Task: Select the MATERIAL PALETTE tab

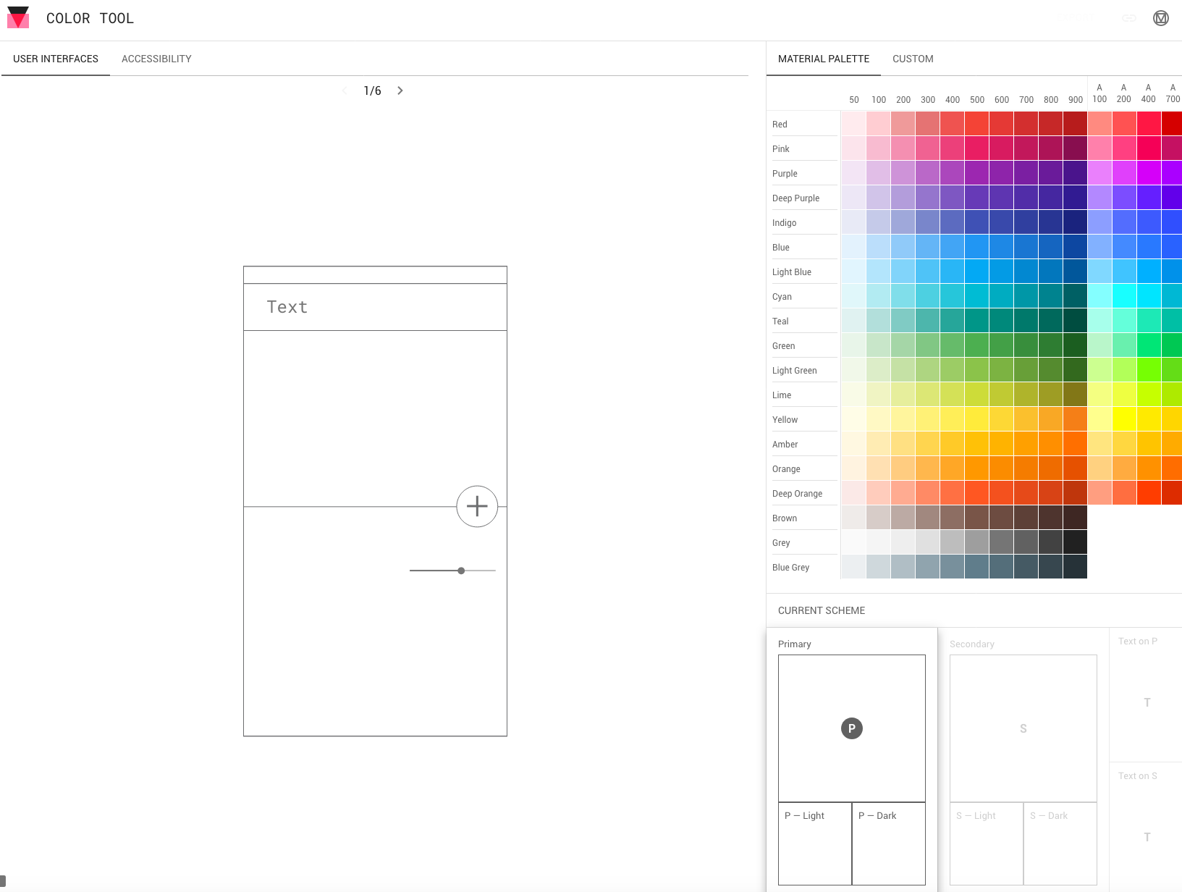Action: click(x=824, y=59)
